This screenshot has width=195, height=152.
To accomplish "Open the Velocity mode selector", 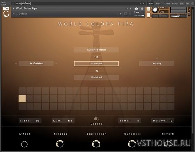I will pos(157,63).
